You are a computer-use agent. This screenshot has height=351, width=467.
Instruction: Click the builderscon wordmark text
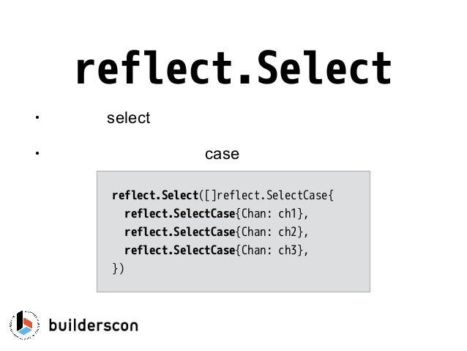93,325
